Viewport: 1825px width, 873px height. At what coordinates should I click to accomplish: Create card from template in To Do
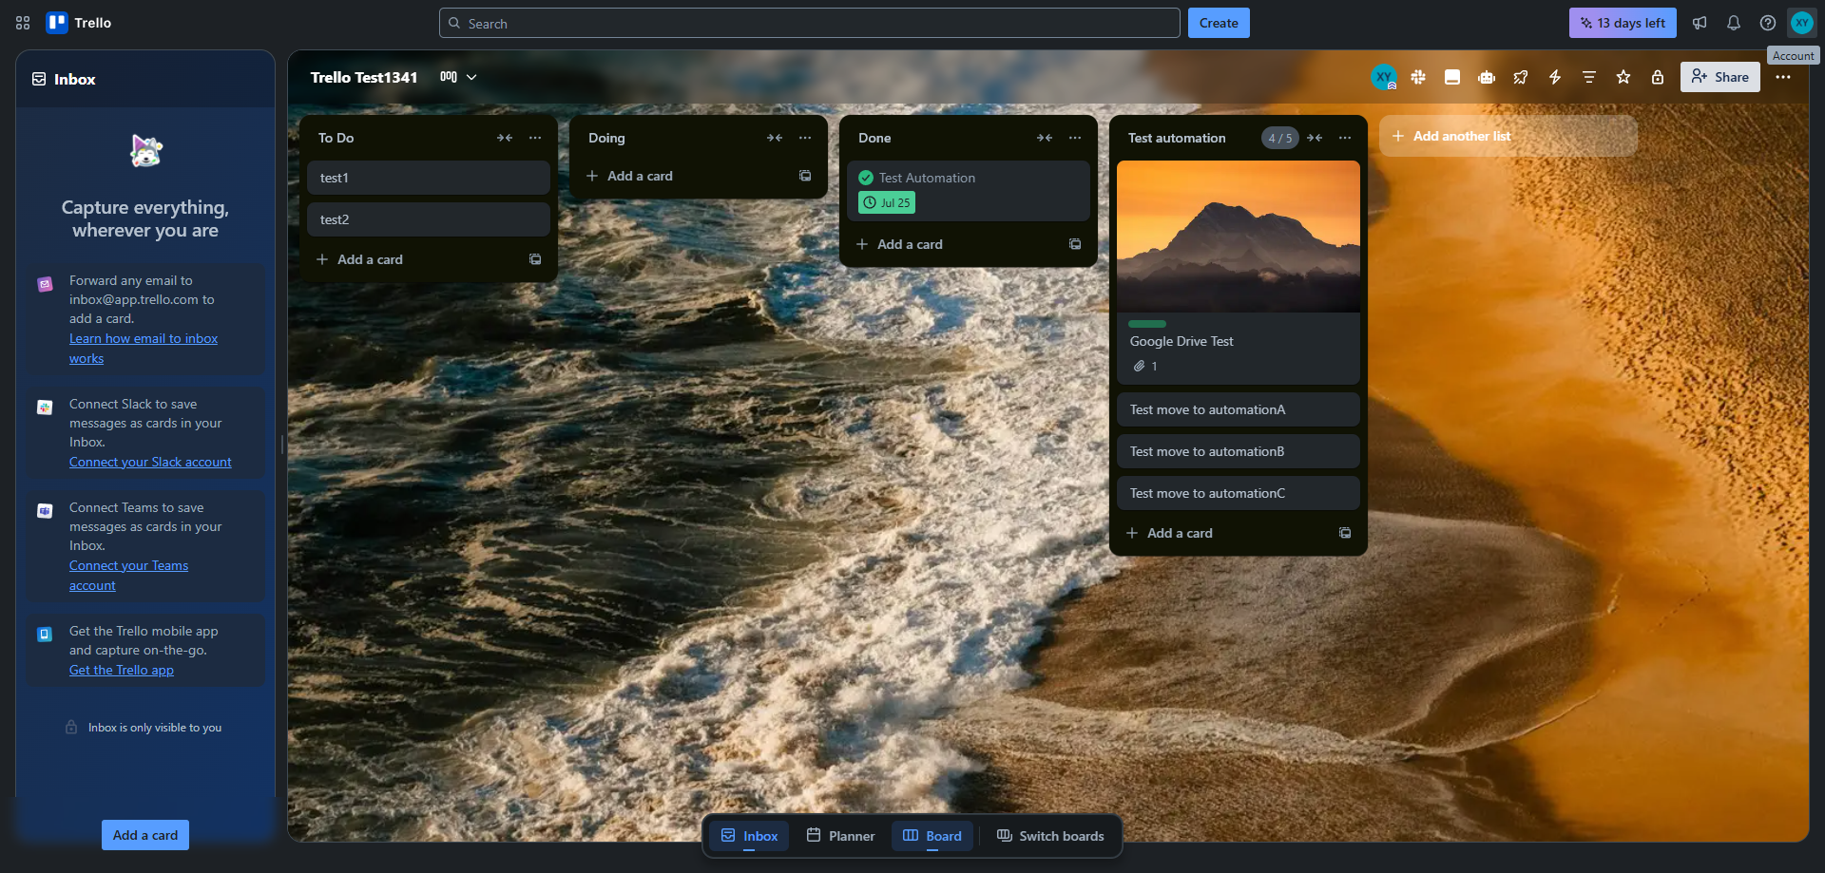coord(535,259)
